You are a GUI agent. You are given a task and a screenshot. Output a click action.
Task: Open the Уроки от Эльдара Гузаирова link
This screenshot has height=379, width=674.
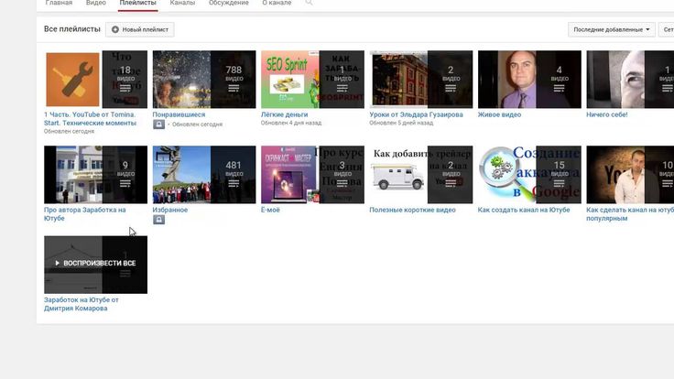[417, 114]
